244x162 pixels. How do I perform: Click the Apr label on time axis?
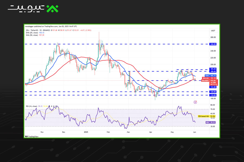[x=151, y=132]
